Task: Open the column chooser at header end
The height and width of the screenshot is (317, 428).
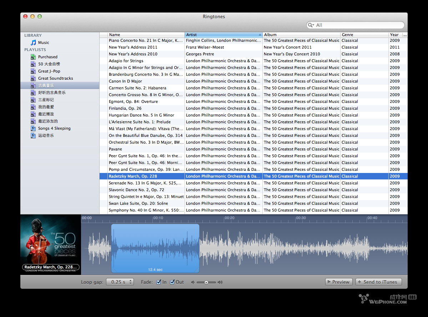Action: (x=405, y=35)
